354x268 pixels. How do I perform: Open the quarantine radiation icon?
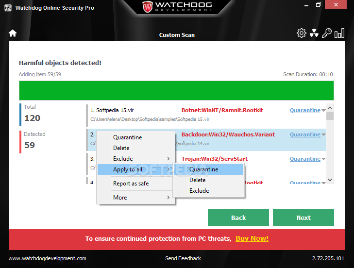314,33
